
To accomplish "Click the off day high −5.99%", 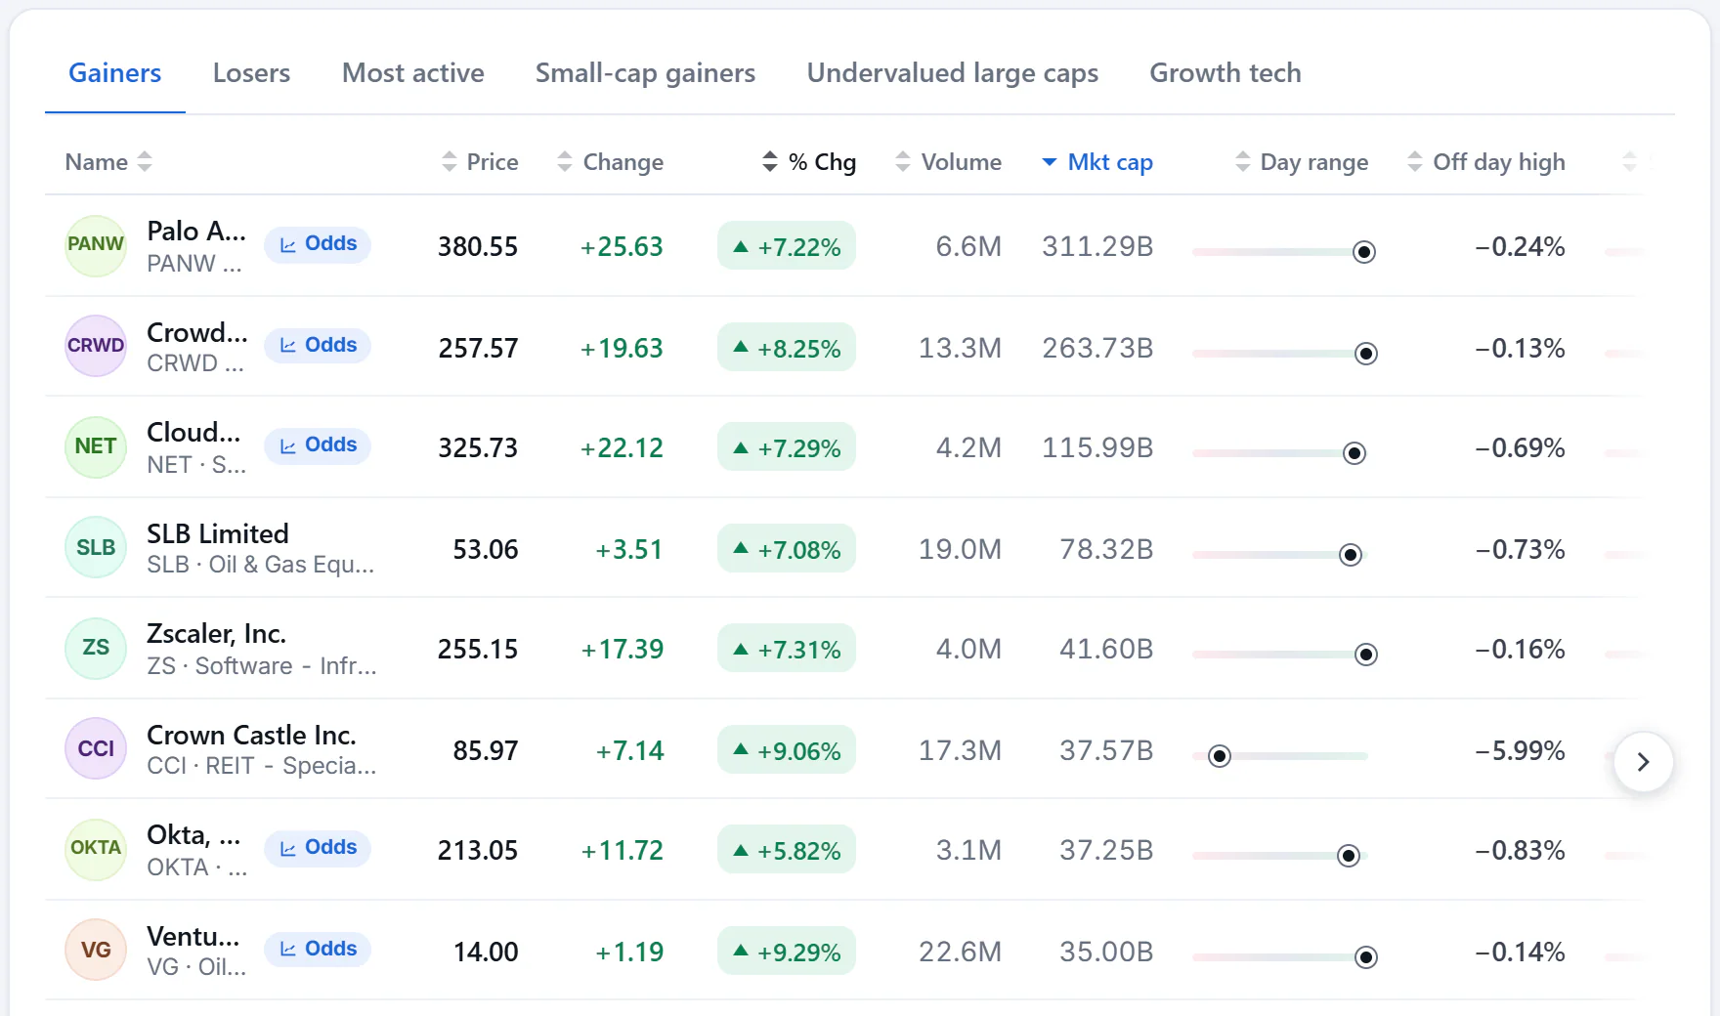I will tap(1521, 750).
